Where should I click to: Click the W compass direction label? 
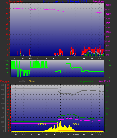click(x=110, y=65)
